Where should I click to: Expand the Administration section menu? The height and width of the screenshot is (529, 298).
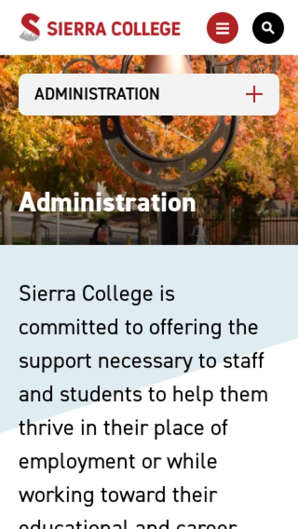(149, 94)
